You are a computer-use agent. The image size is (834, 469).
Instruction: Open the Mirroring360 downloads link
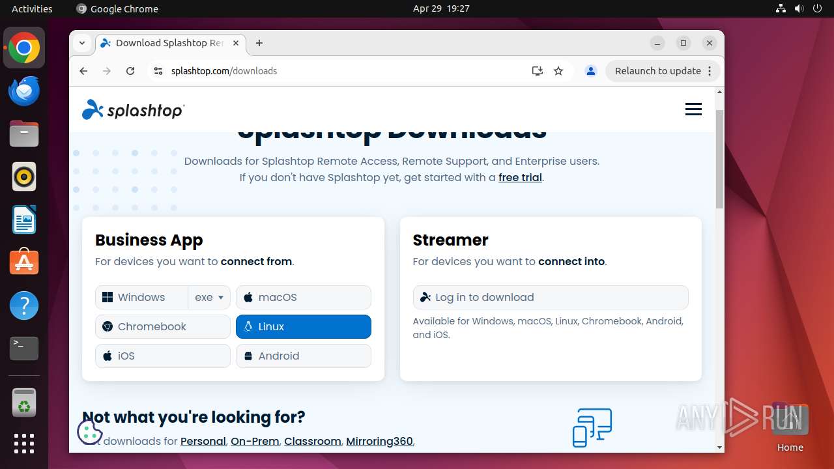coord(379,441)
